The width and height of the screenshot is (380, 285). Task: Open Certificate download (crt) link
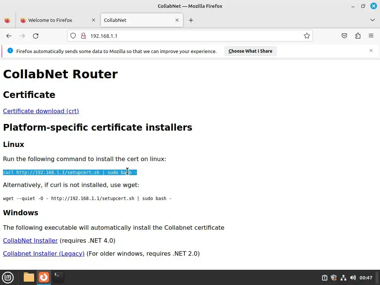(x=41, y=111)
